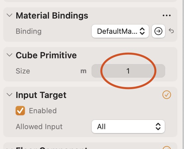The image size is (184, 149).
Task: Click the Enabled label text
Action: click(43, 111)
